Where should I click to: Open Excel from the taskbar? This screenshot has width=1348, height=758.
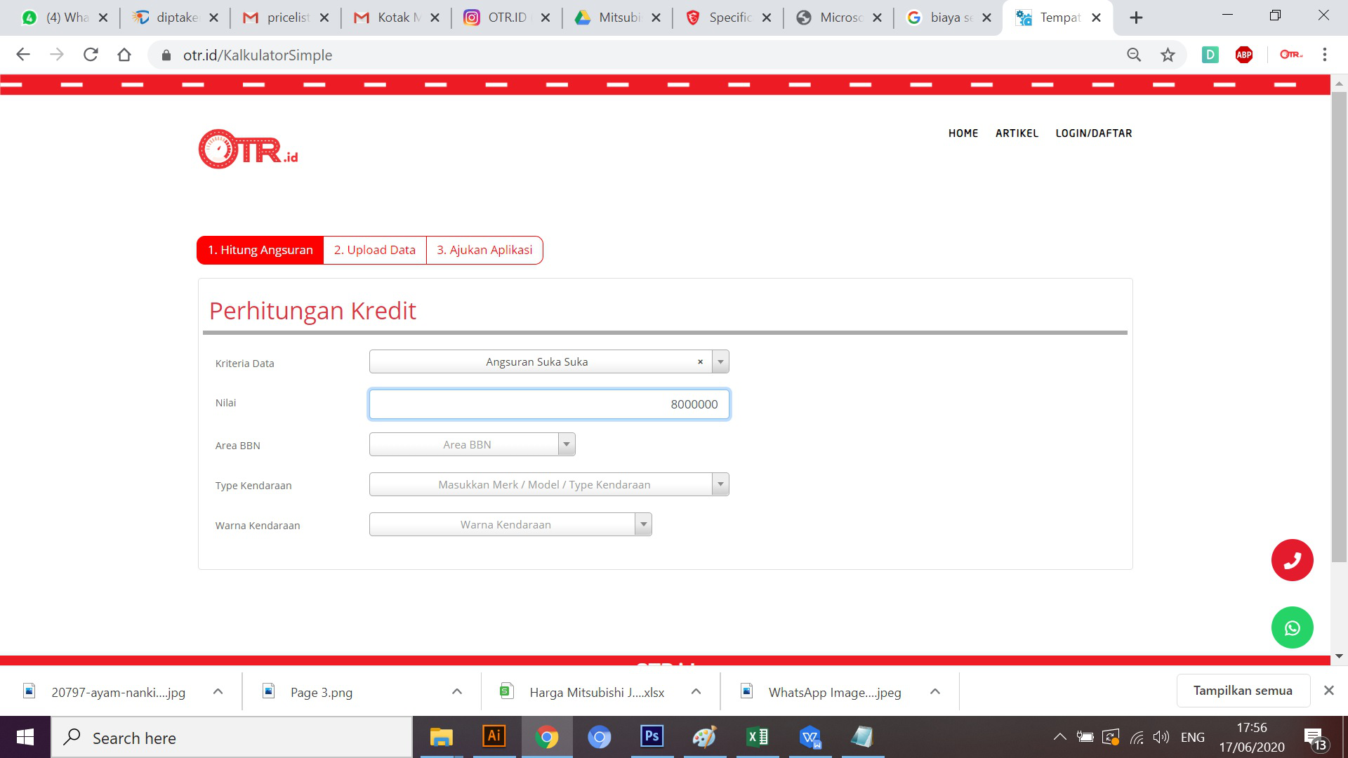pyautogui.click(x=758, y=737)
